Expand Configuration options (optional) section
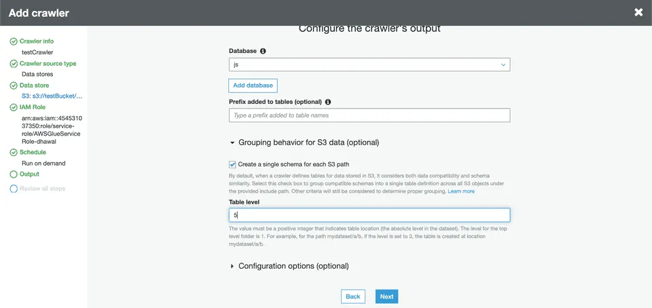 [289, 266]
